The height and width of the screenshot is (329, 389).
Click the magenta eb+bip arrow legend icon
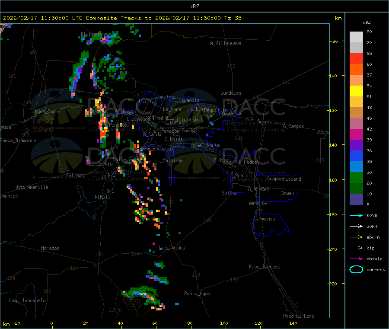point(356,259)
